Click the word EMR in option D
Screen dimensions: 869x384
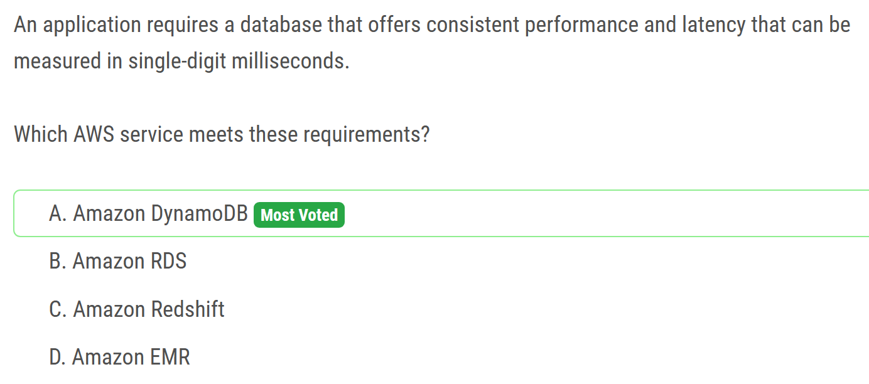(170, 357)
